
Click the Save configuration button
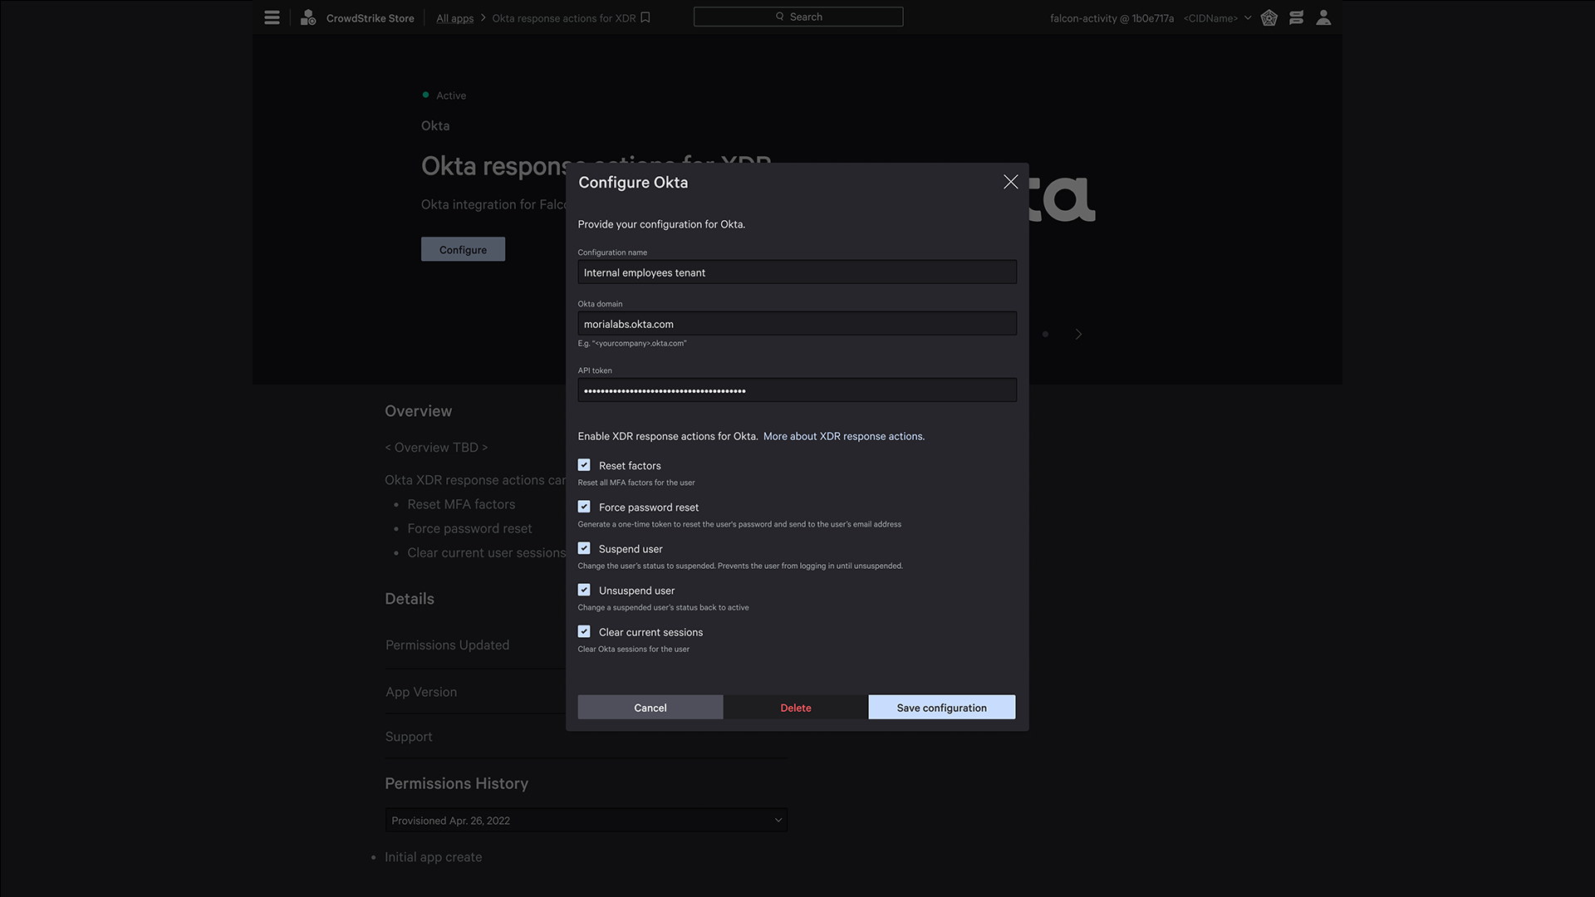941,707
